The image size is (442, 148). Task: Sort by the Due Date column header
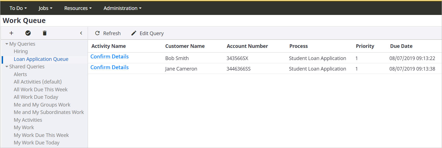click(x=401, y=46)
